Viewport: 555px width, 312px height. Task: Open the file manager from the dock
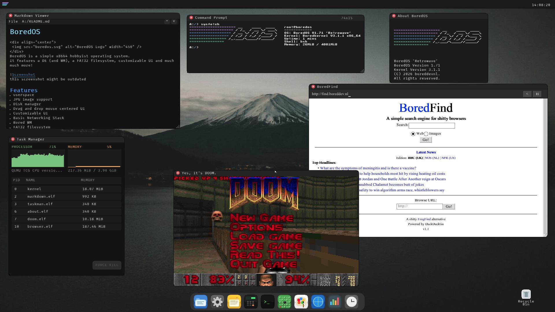(200, 301)
